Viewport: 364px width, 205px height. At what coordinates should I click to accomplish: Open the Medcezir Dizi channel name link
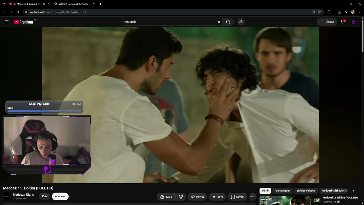click(x=22, y=195)
